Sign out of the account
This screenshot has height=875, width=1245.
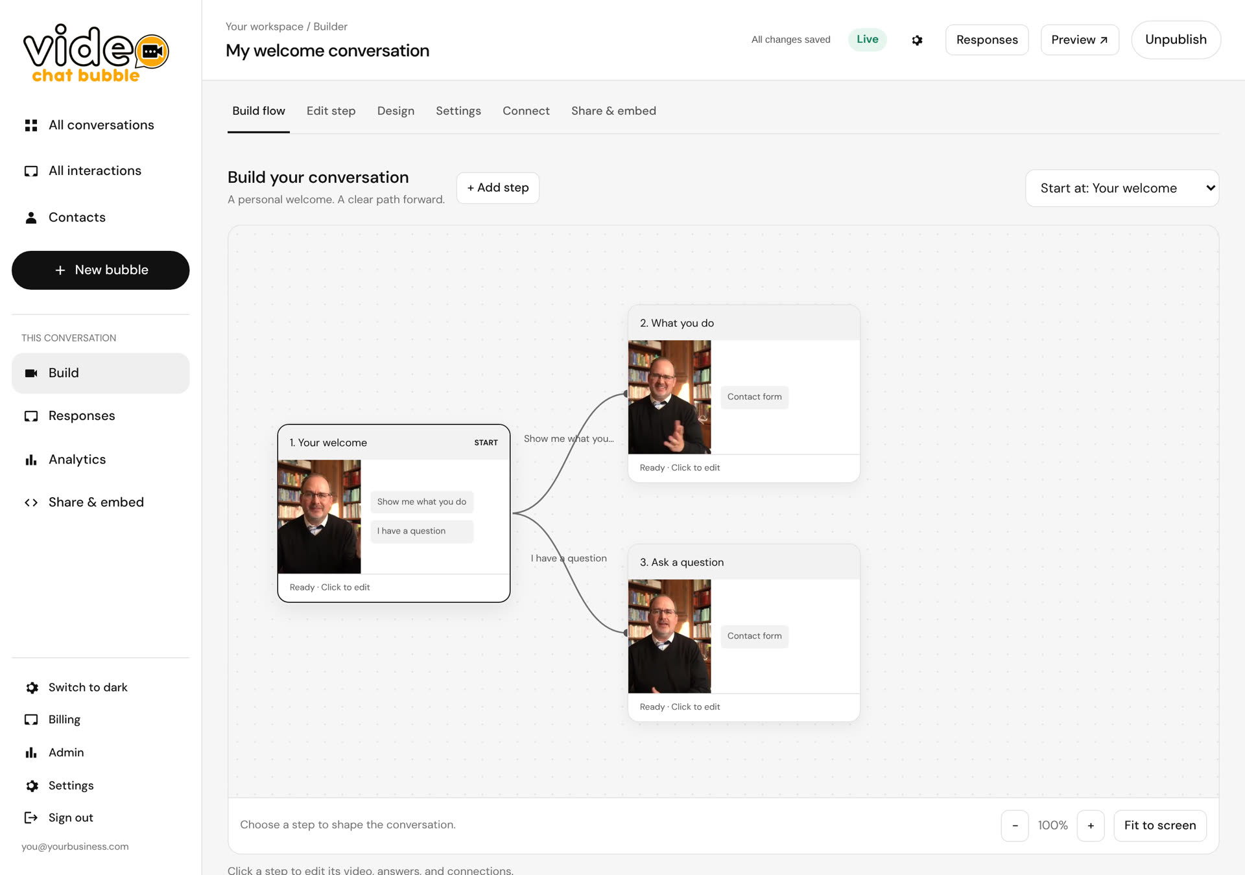(101, 818)
